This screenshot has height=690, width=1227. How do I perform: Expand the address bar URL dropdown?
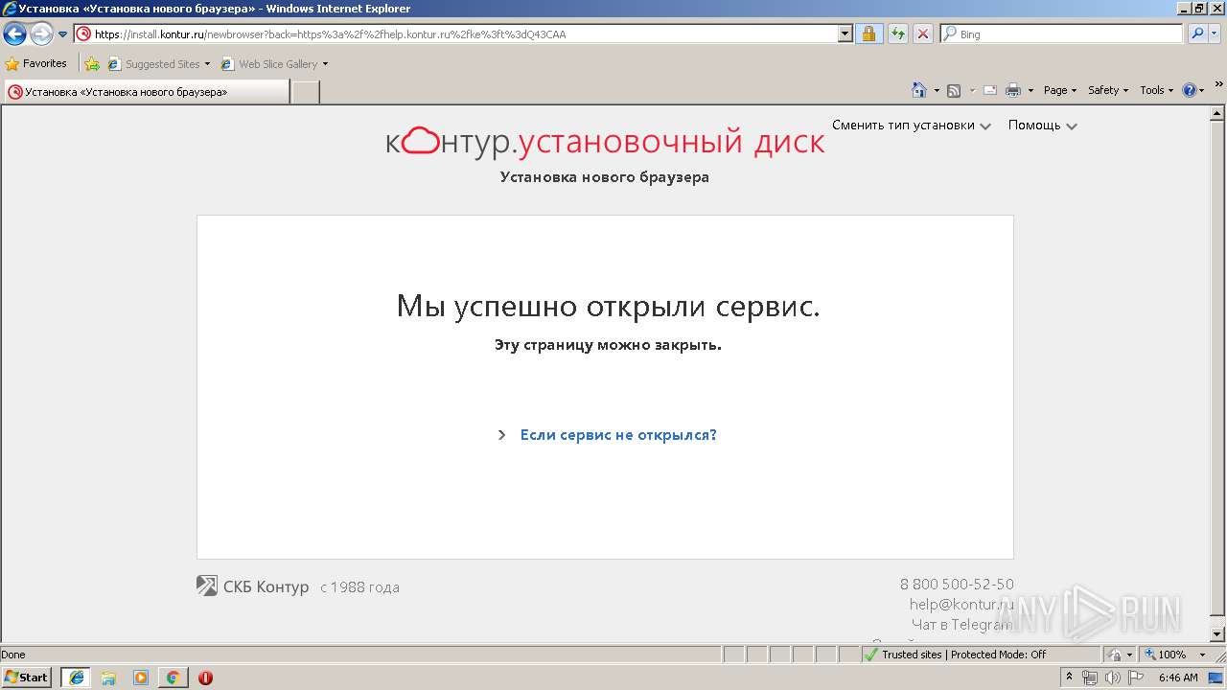(x=845, y=34)
